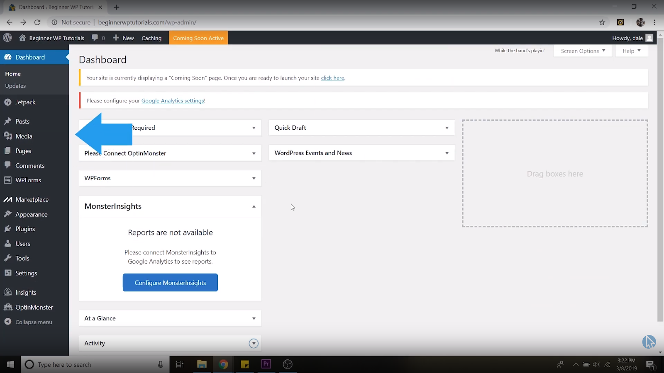Image resolution: width=664 pixels, height=373 pixels.
Task: Expand the Please Connect OptinMonster widget
Action: [254, 153]
